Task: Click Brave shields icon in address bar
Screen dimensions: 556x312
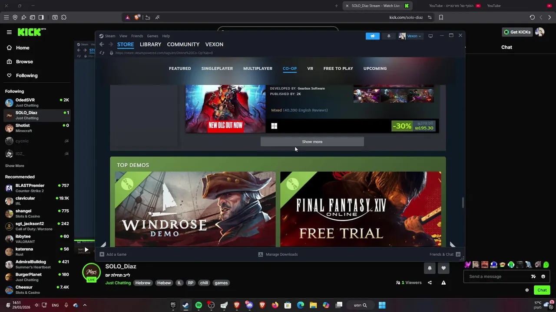Action: click(138, 17)
